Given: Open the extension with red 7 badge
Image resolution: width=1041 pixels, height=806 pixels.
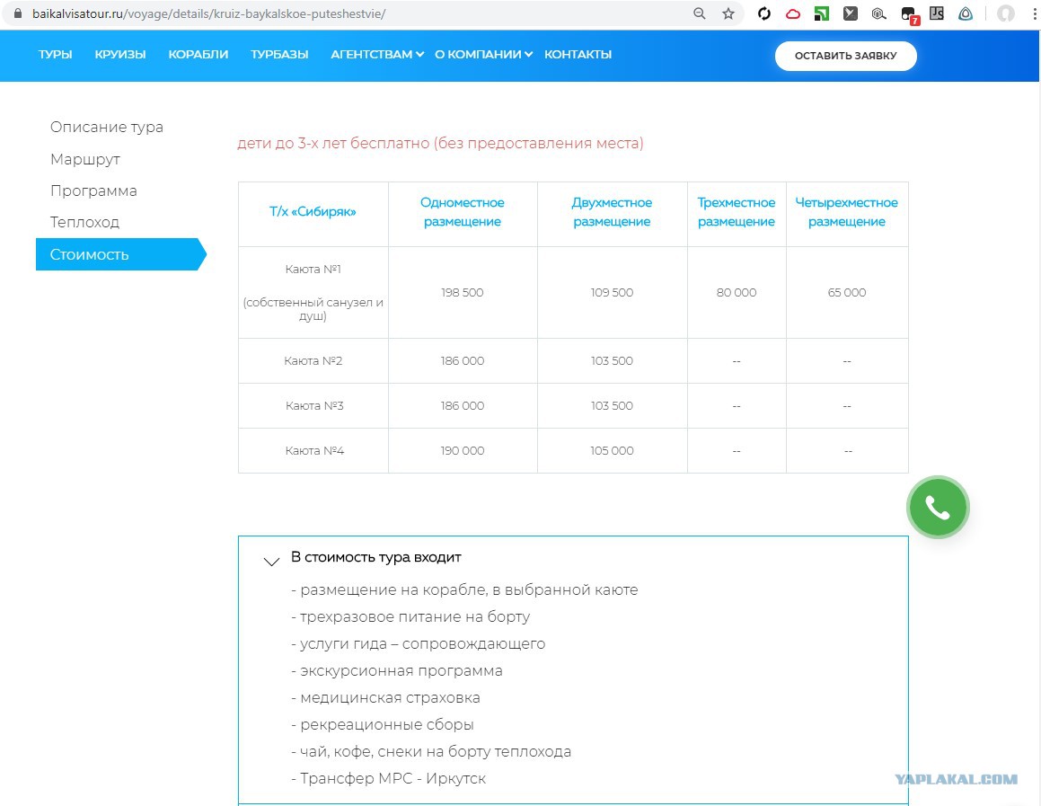Looking at the screenshot, I should (x=909, y=14).
